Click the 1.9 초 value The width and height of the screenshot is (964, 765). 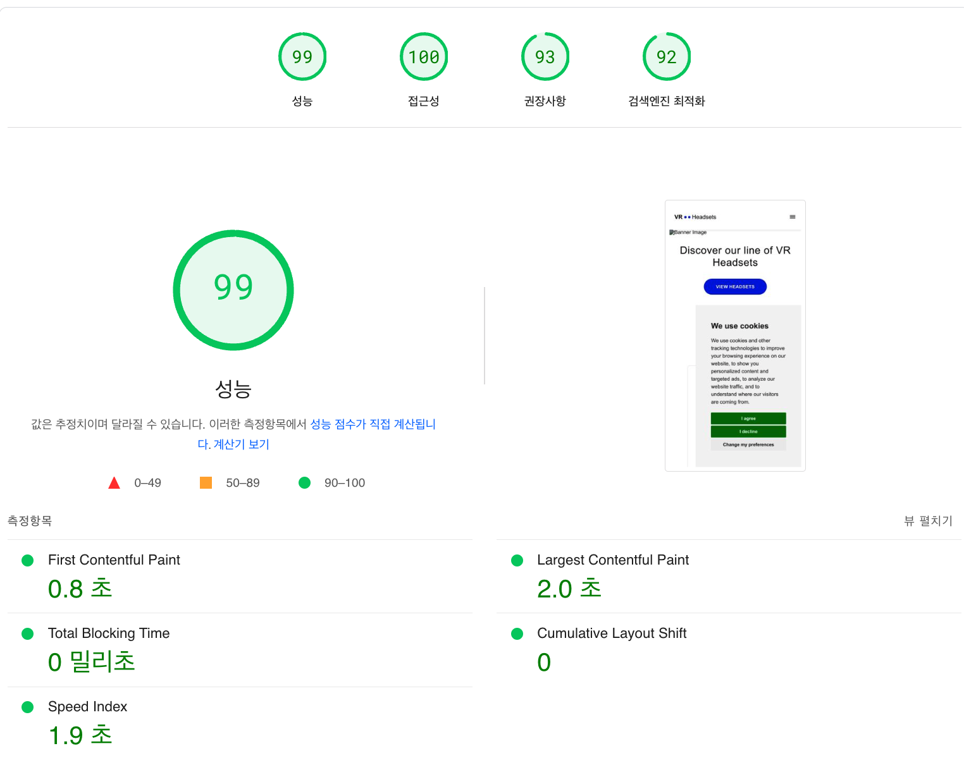pos(80,735)
